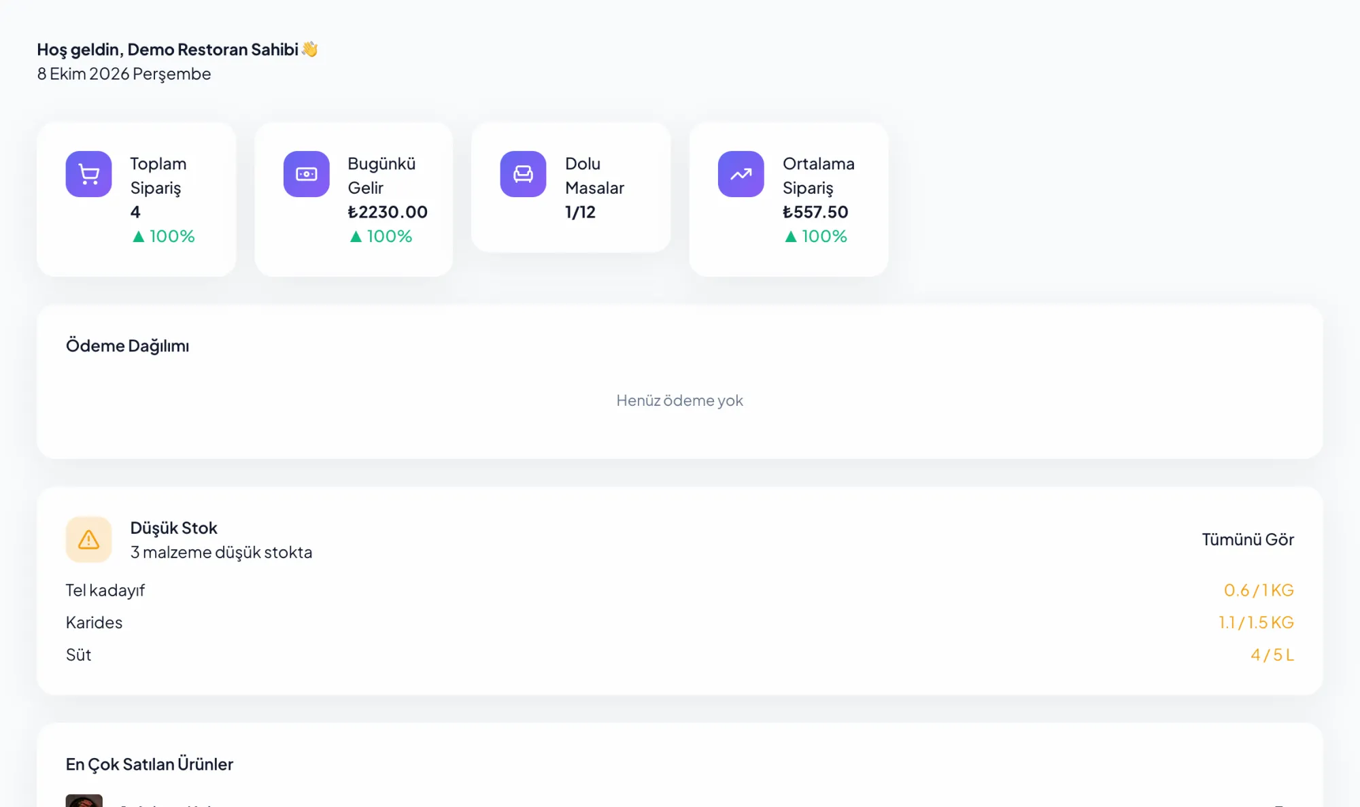The image size is (1360, 807).
Task: Click the date 8 Ekim 2026 Perşembe
Action: coord(124,73)
